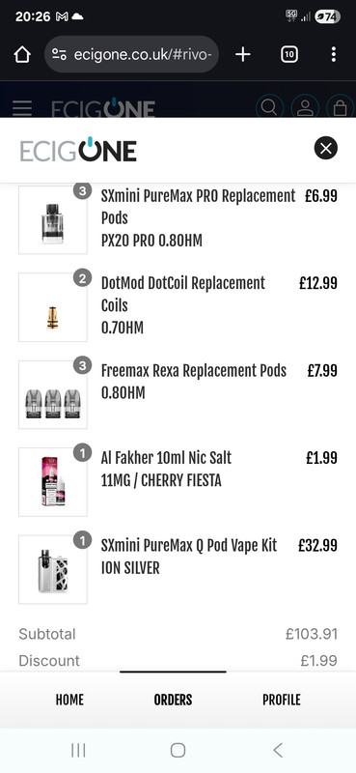Open Chrome three-dot overflow menu

click(334, 55)
